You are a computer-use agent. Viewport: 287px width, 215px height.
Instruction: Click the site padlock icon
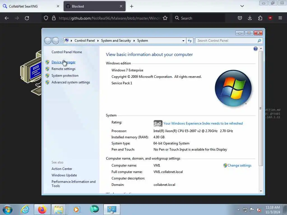54,18
